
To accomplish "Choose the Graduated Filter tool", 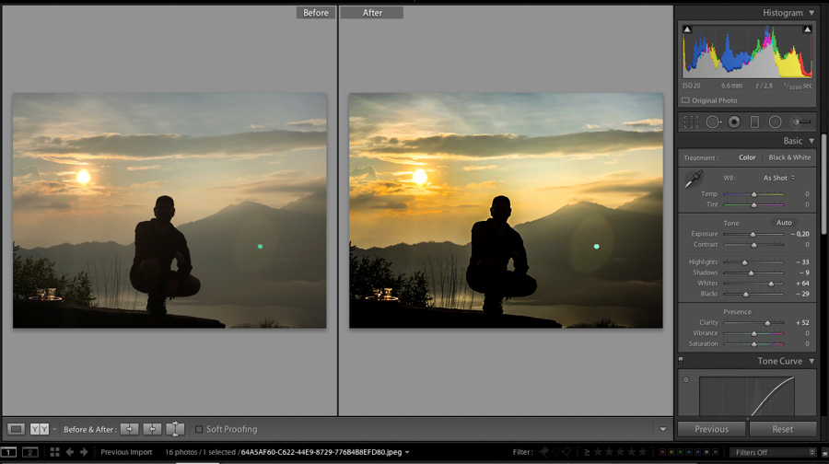I will pyautogui.click(x=754, y=122).
